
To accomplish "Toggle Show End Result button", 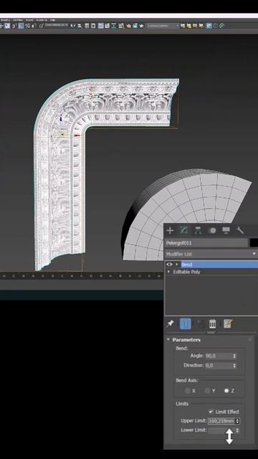I will (185, 324).
